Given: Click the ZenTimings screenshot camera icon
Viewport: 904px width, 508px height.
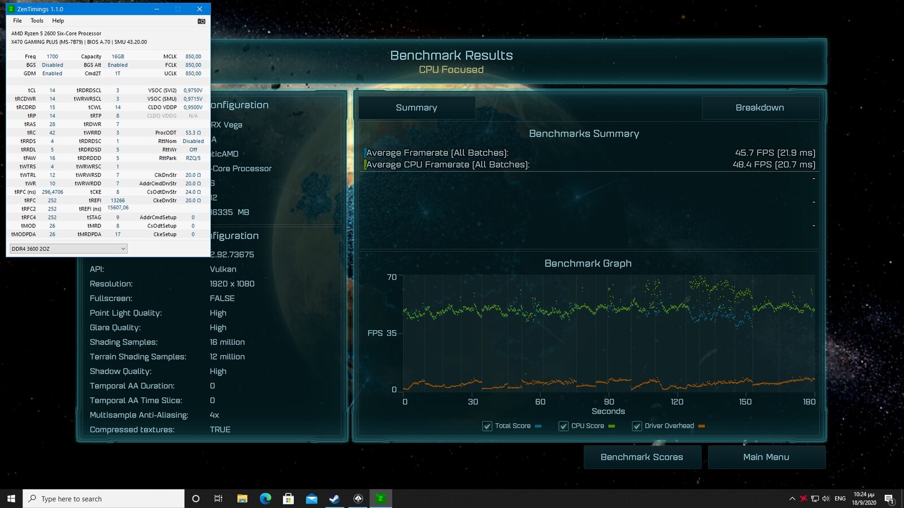Looking at the screenshot, I should coord(201,21).
